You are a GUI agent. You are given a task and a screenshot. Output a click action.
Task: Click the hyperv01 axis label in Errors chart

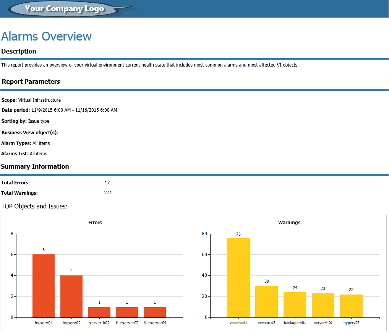pyautogui.click(x=44, y=323)
